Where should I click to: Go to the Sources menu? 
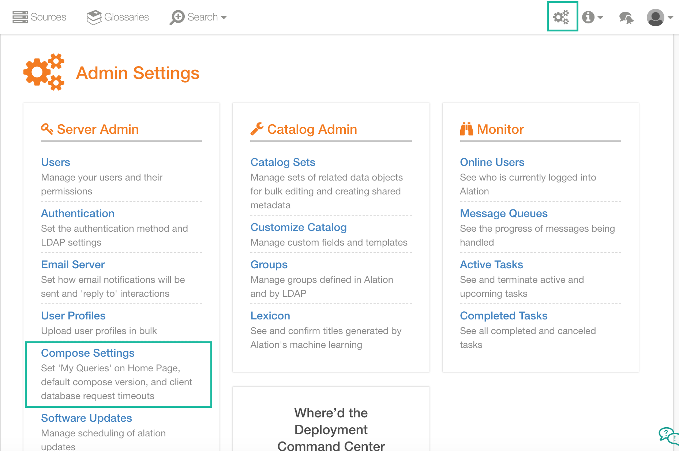click(x=40, y=17)
